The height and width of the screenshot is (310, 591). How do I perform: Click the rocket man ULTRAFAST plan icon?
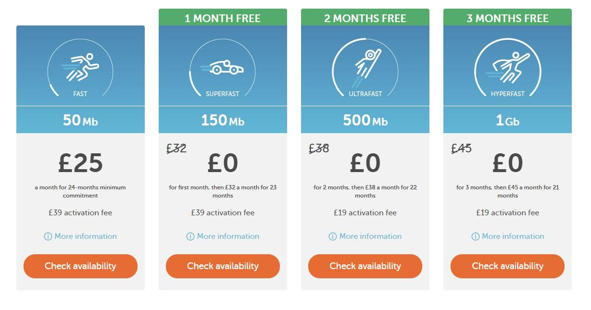point(365,68)
